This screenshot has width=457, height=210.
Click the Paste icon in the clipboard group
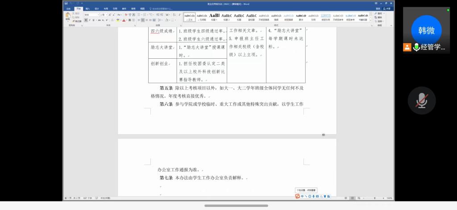coord(68,16)
